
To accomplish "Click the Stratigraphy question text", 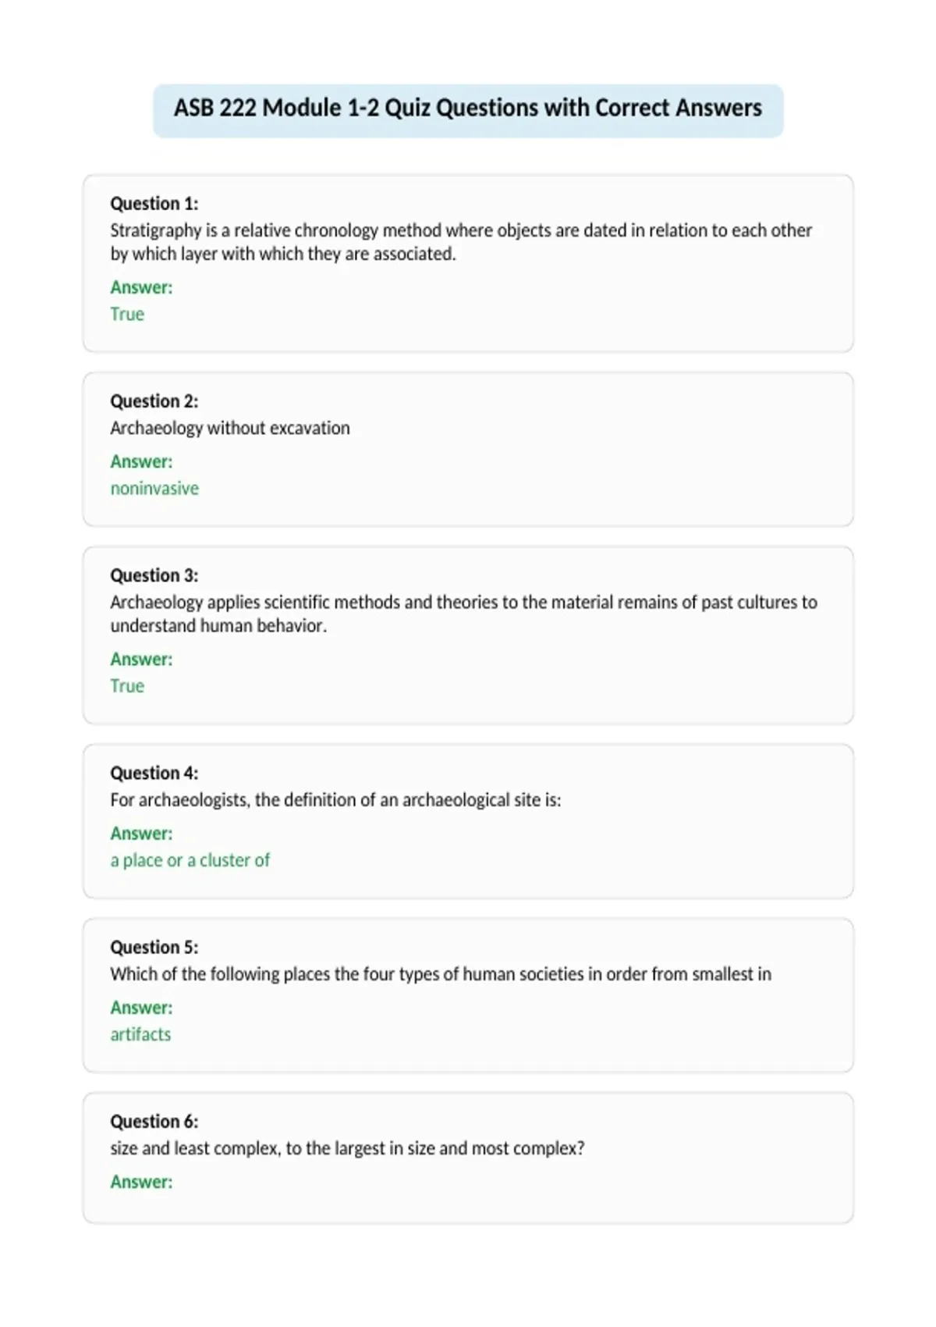I will click(461, 242).
